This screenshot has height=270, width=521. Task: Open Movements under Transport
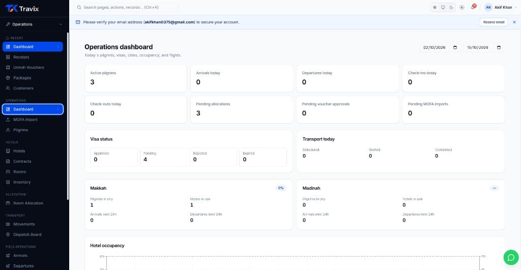(33, 224)
